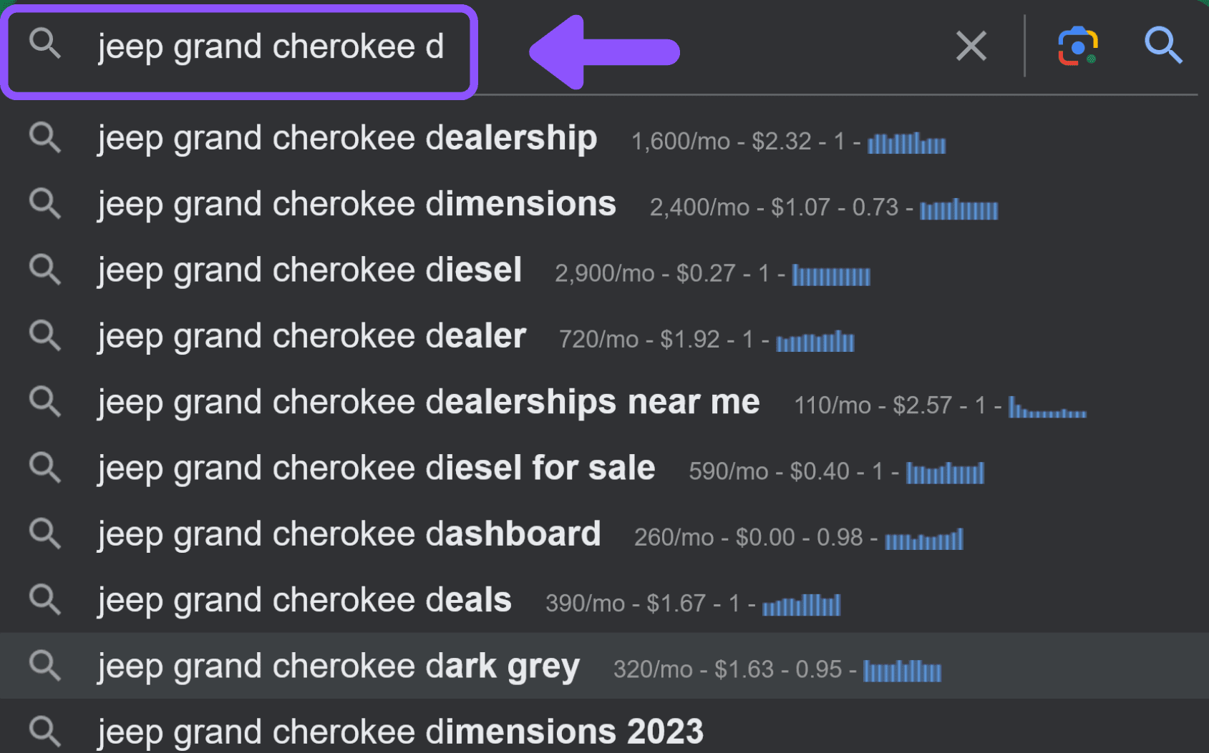The image size is (1209, 753).
Task: Pick 'jeep grand cherokee dealer' suggestion
Action: 604,336
